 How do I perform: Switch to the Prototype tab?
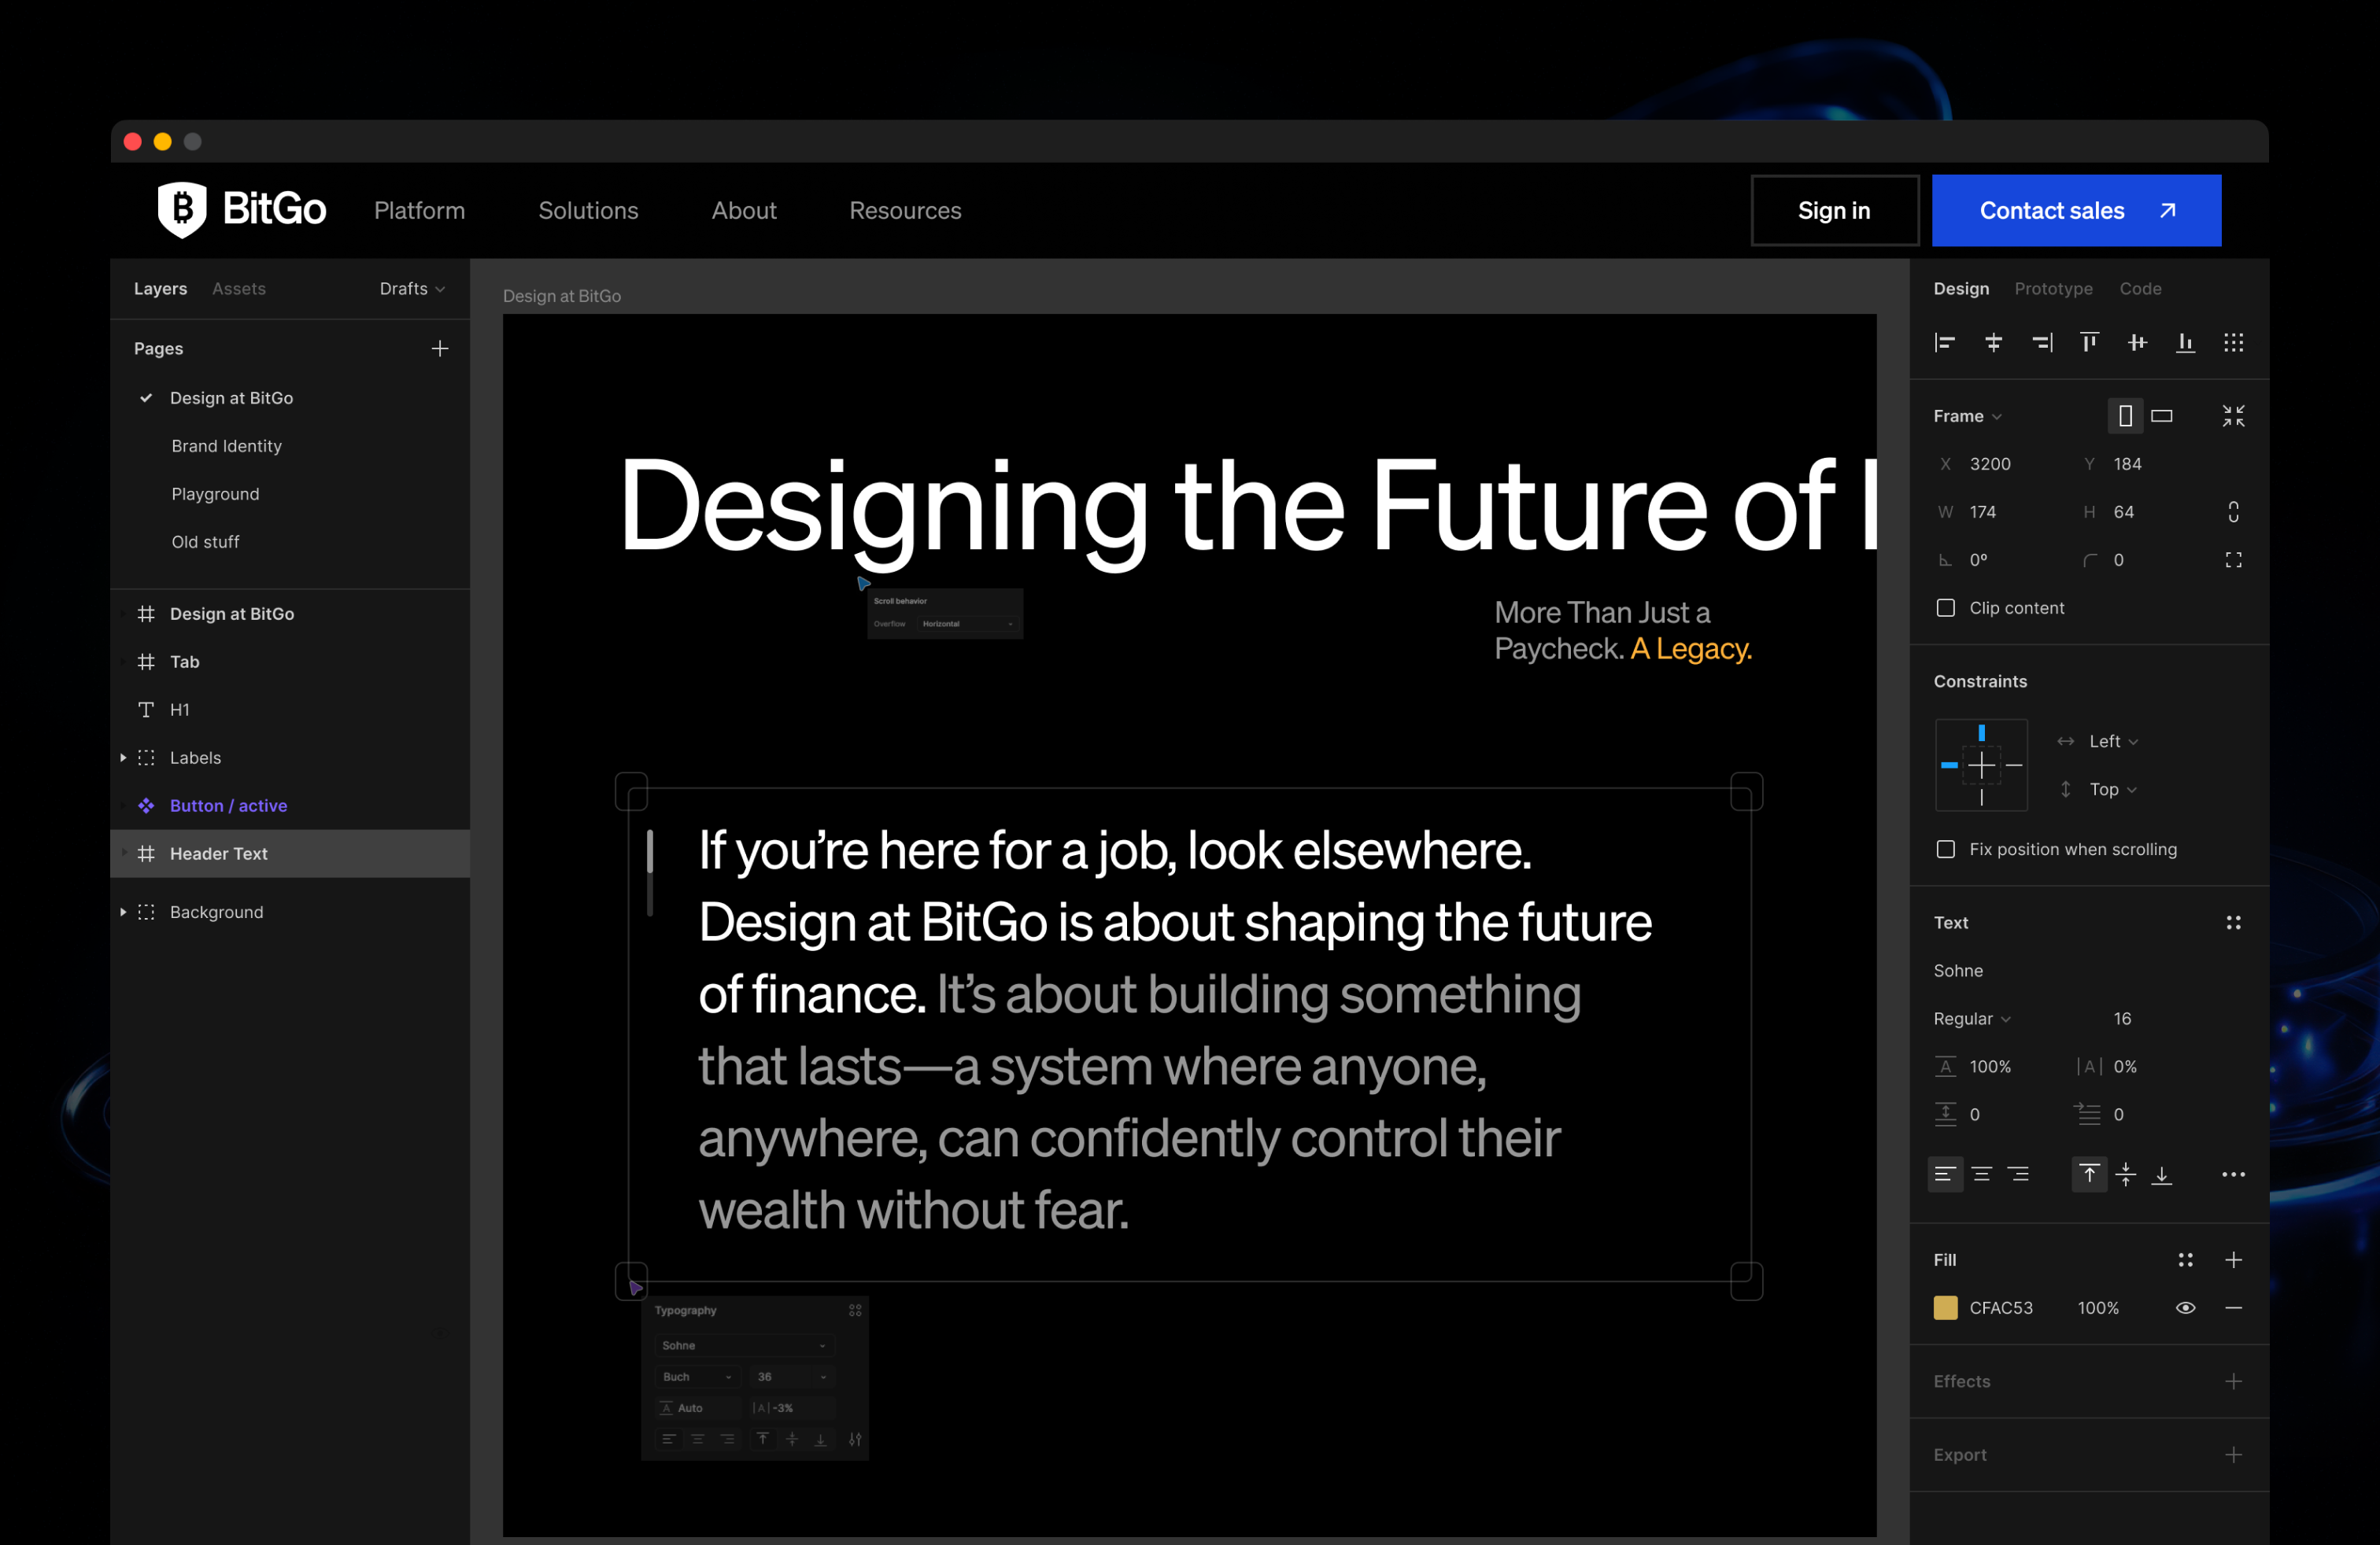[2052, 288]
